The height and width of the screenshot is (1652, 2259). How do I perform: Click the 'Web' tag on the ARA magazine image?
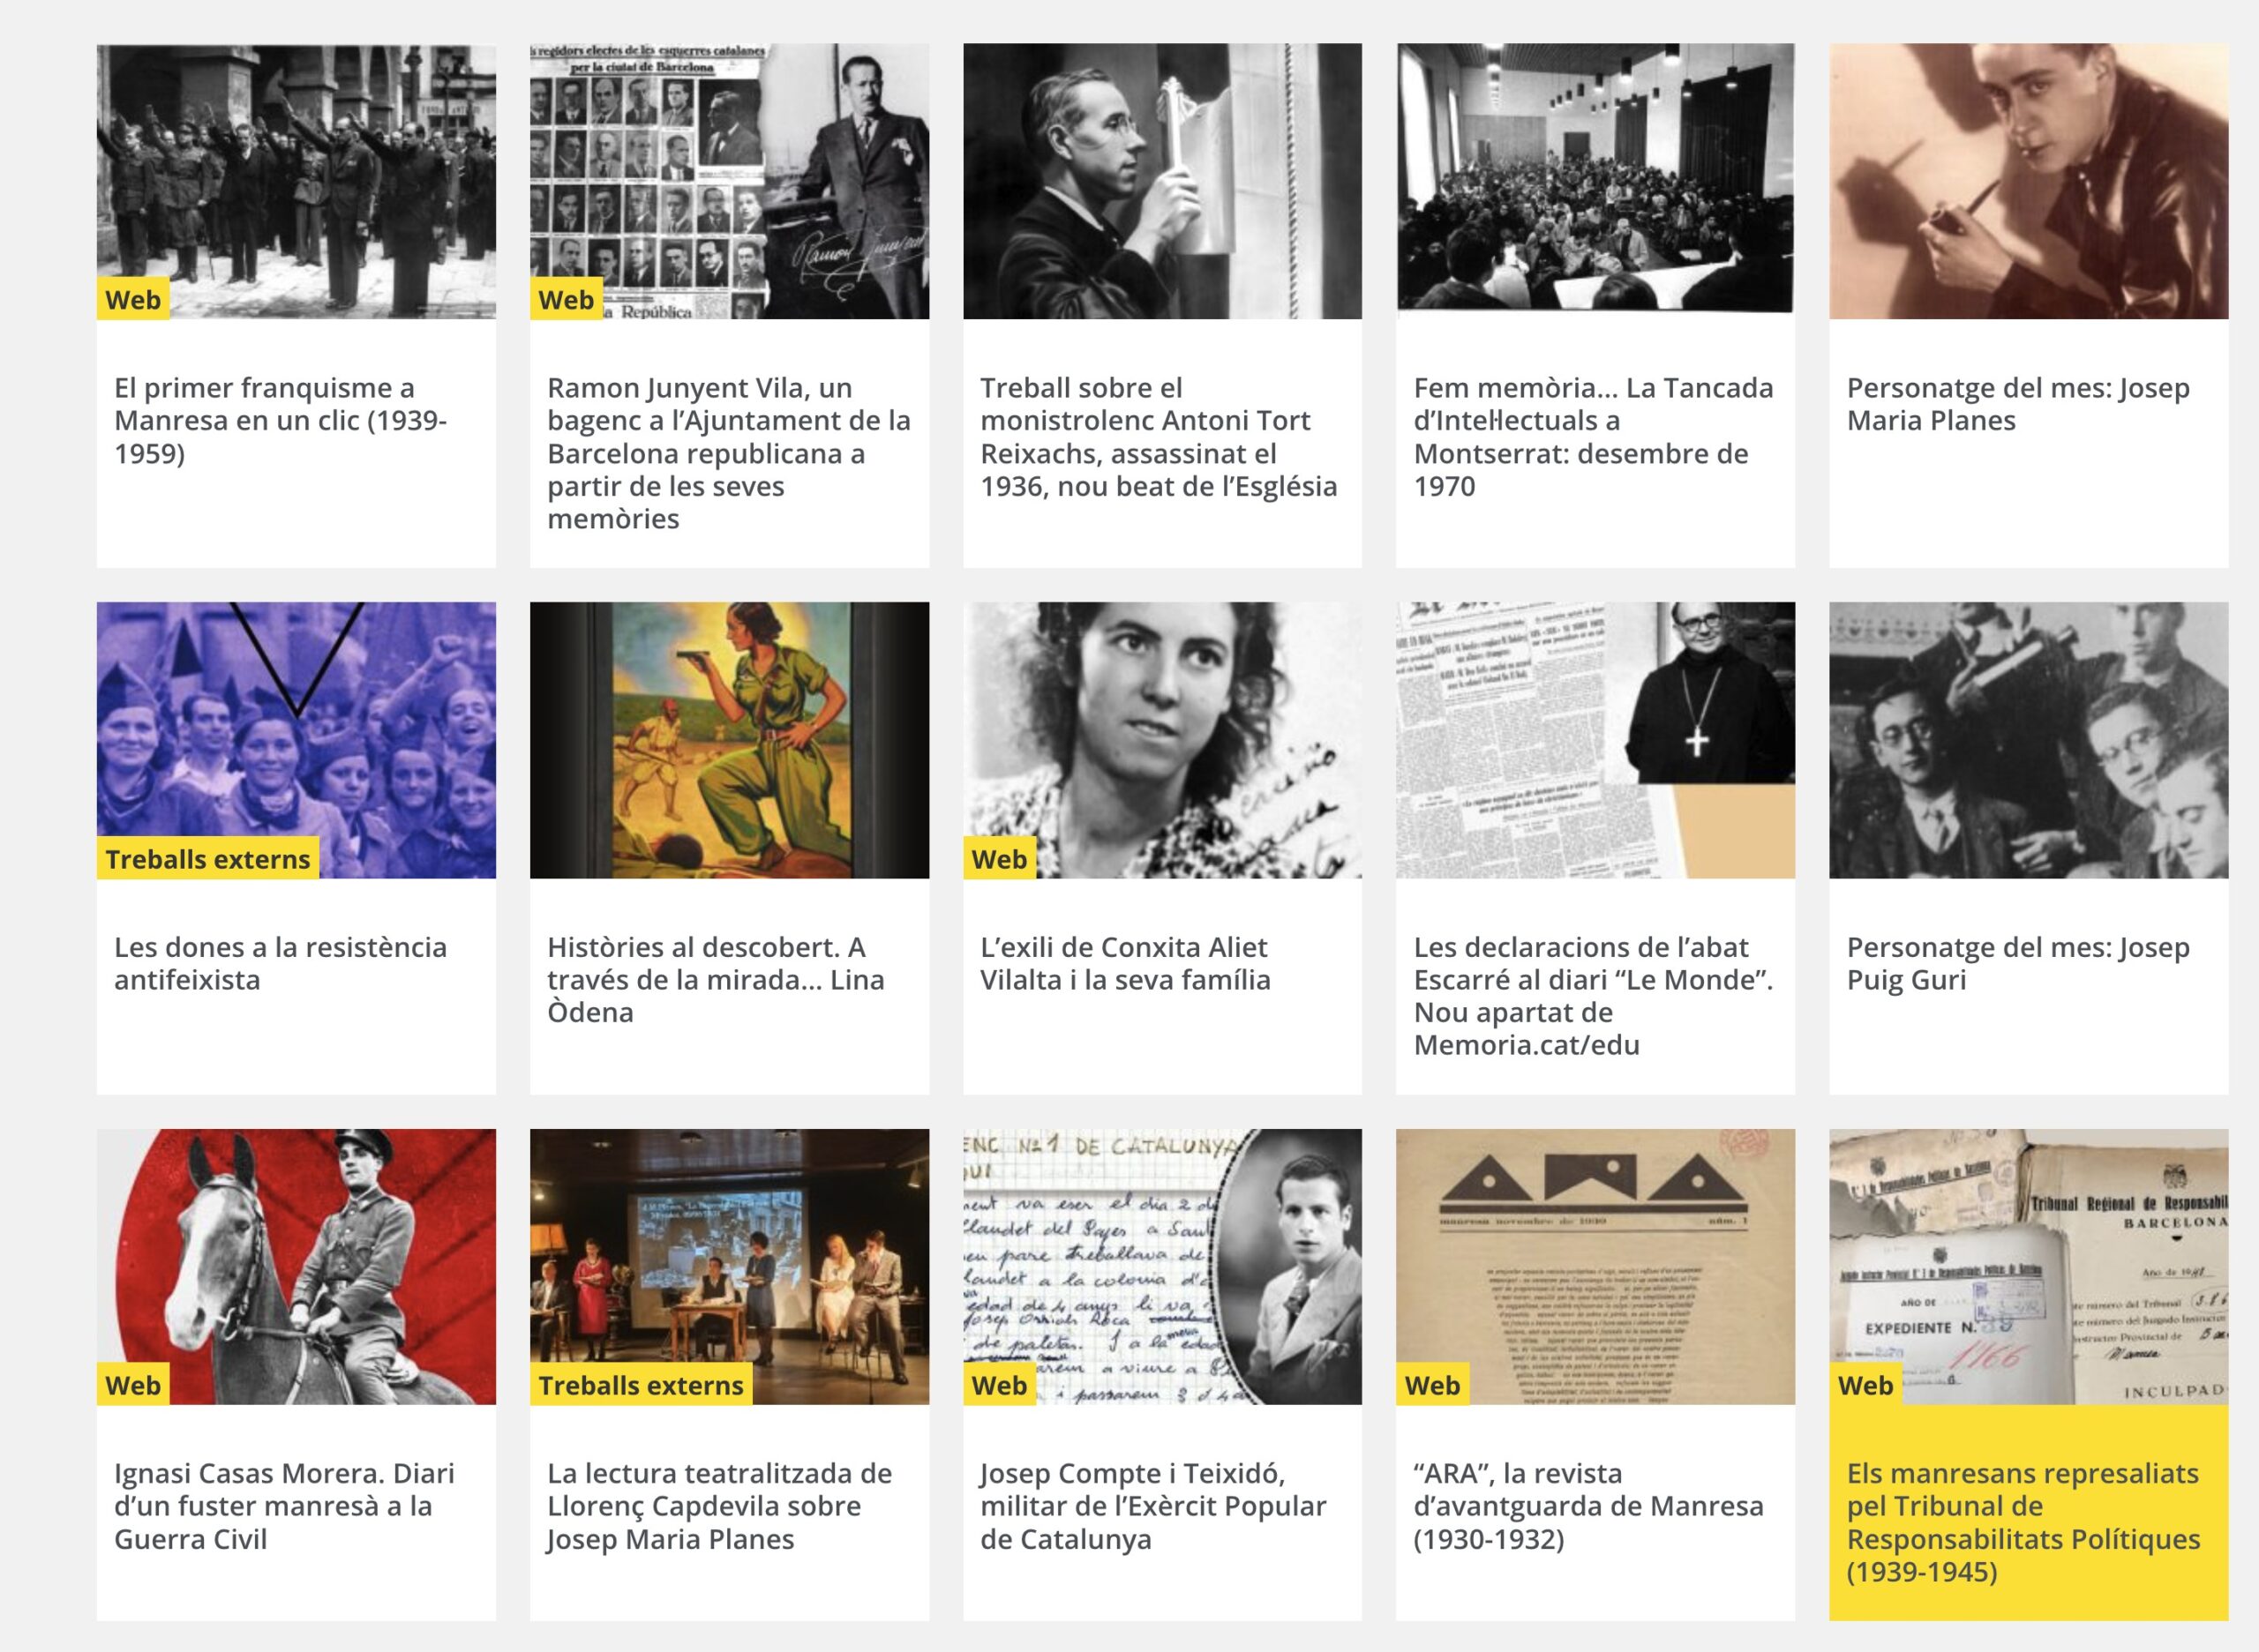(x=1431, y=1385)
